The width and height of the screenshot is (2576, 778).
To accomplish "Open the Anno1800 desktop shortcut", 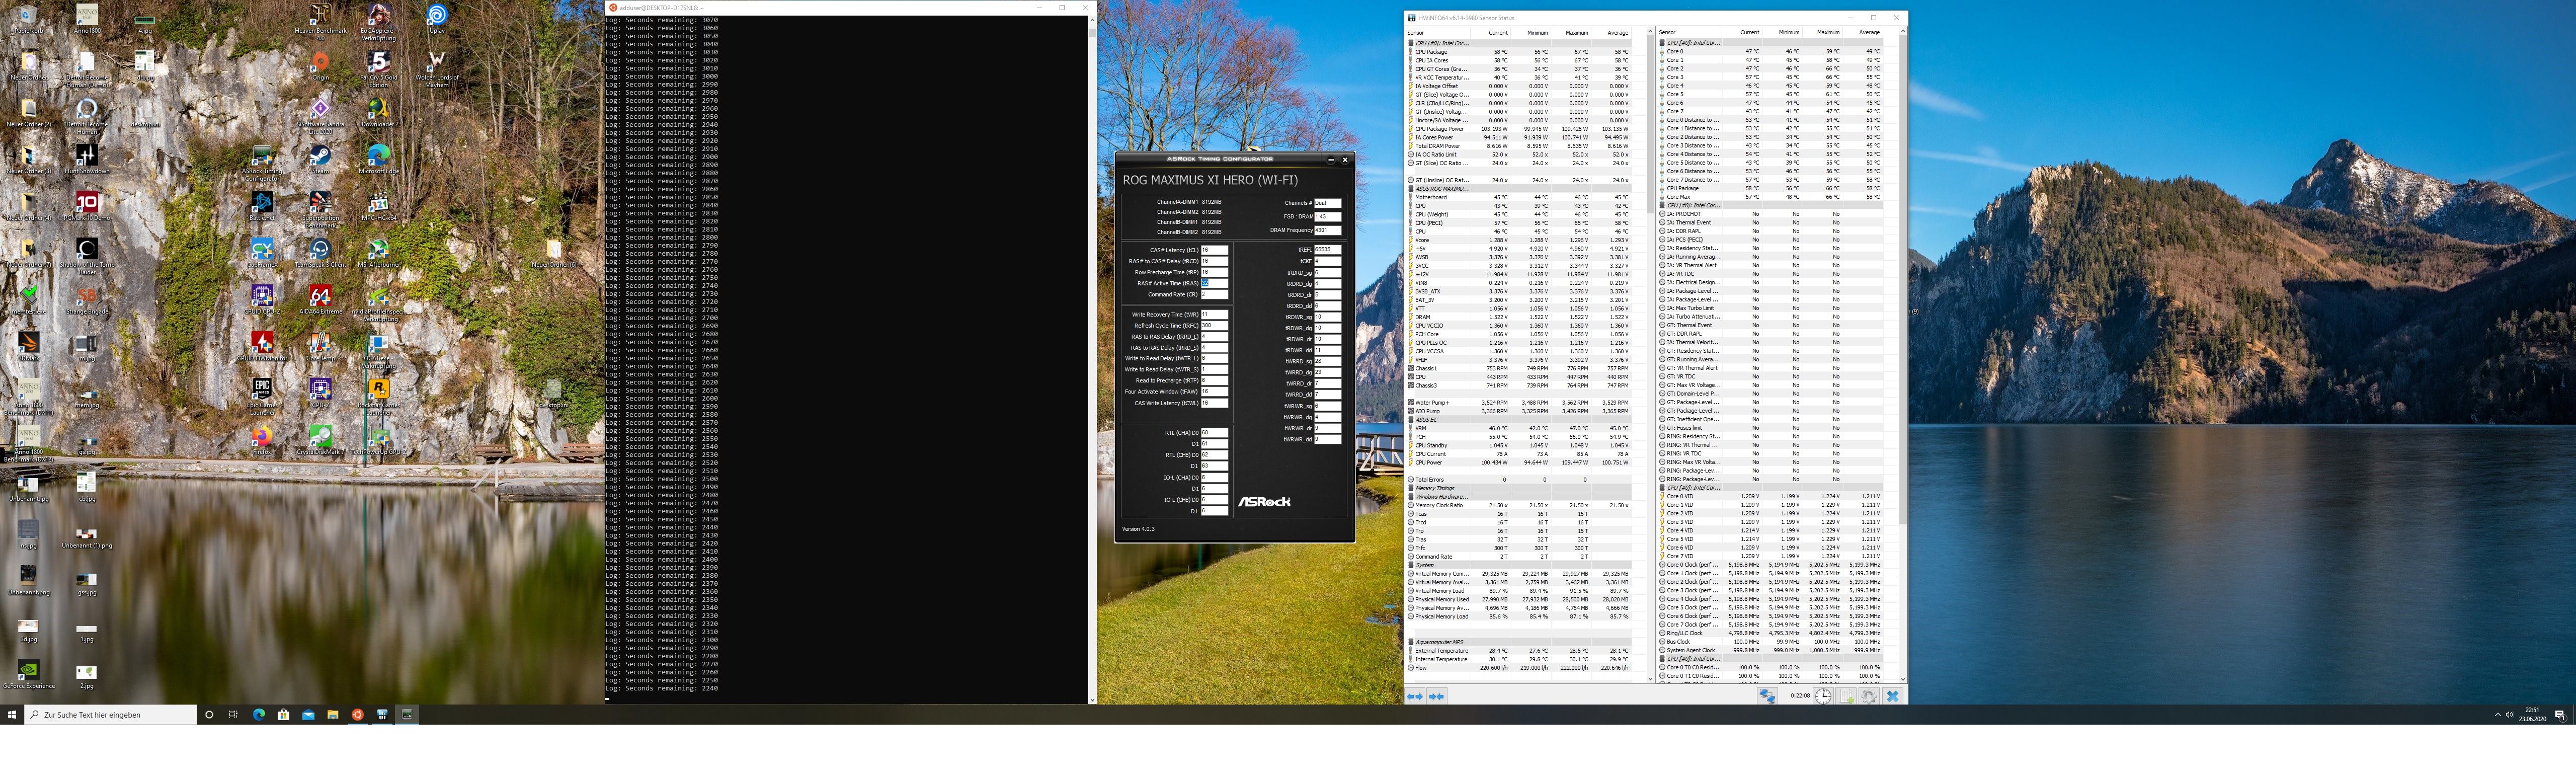I will point(86,20).
